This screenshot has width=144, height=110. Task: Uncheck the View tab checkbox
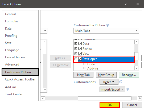pyautogui.click(x=80, y=54)
